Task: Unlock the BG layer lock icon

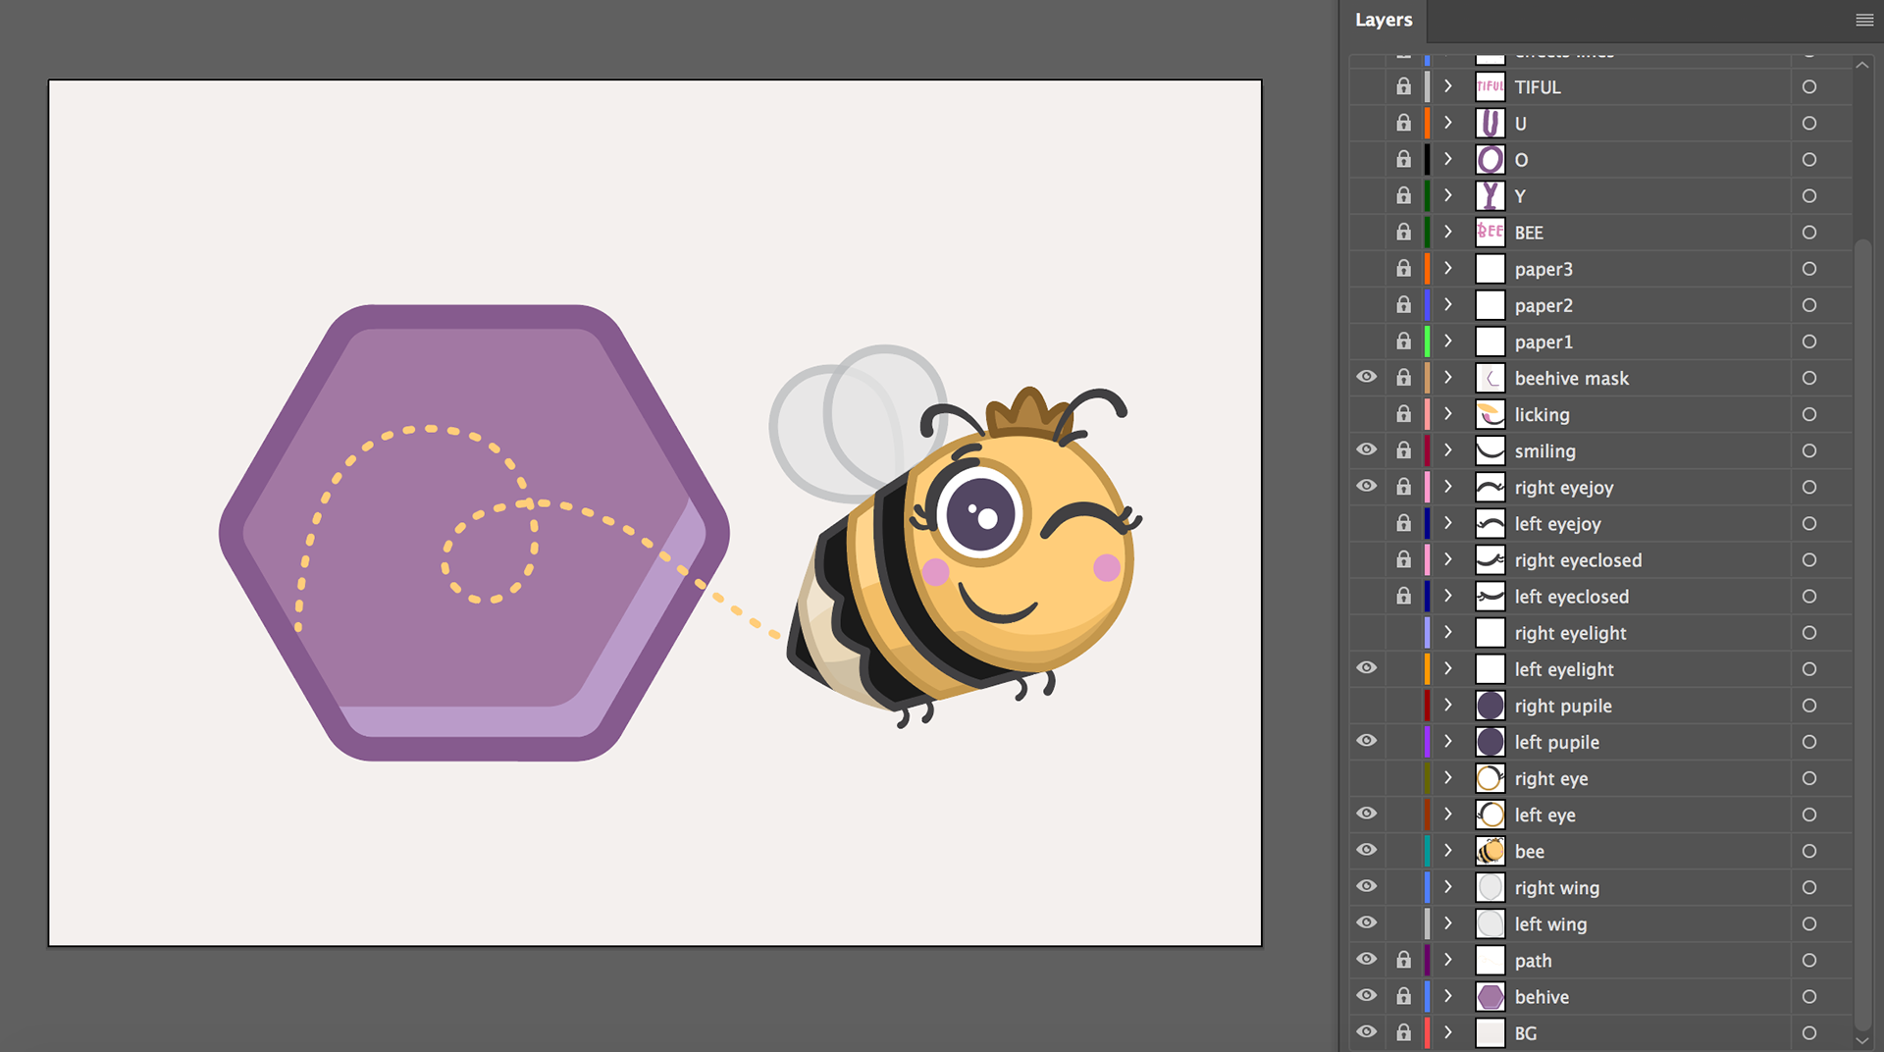Action: tap(1404, 1032)
